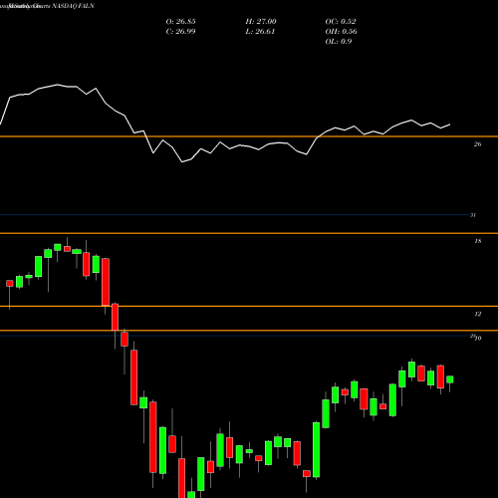Viewport: 498px width, 498px height.
Task: Click the last green candlestick in the series
Action: coord(450,379)
